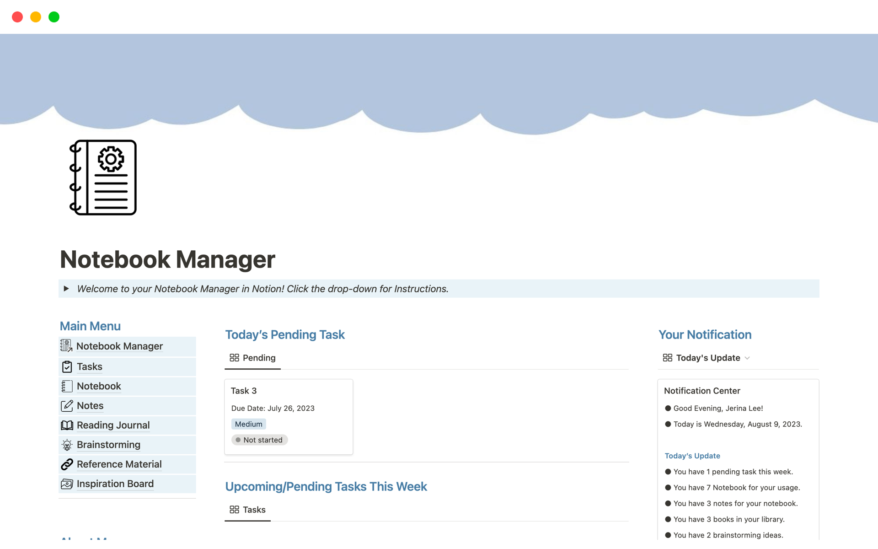Click the green macOS fullscreen button
Image resolution: width=878 pixels, height=549 pixels.
(54, 17)
